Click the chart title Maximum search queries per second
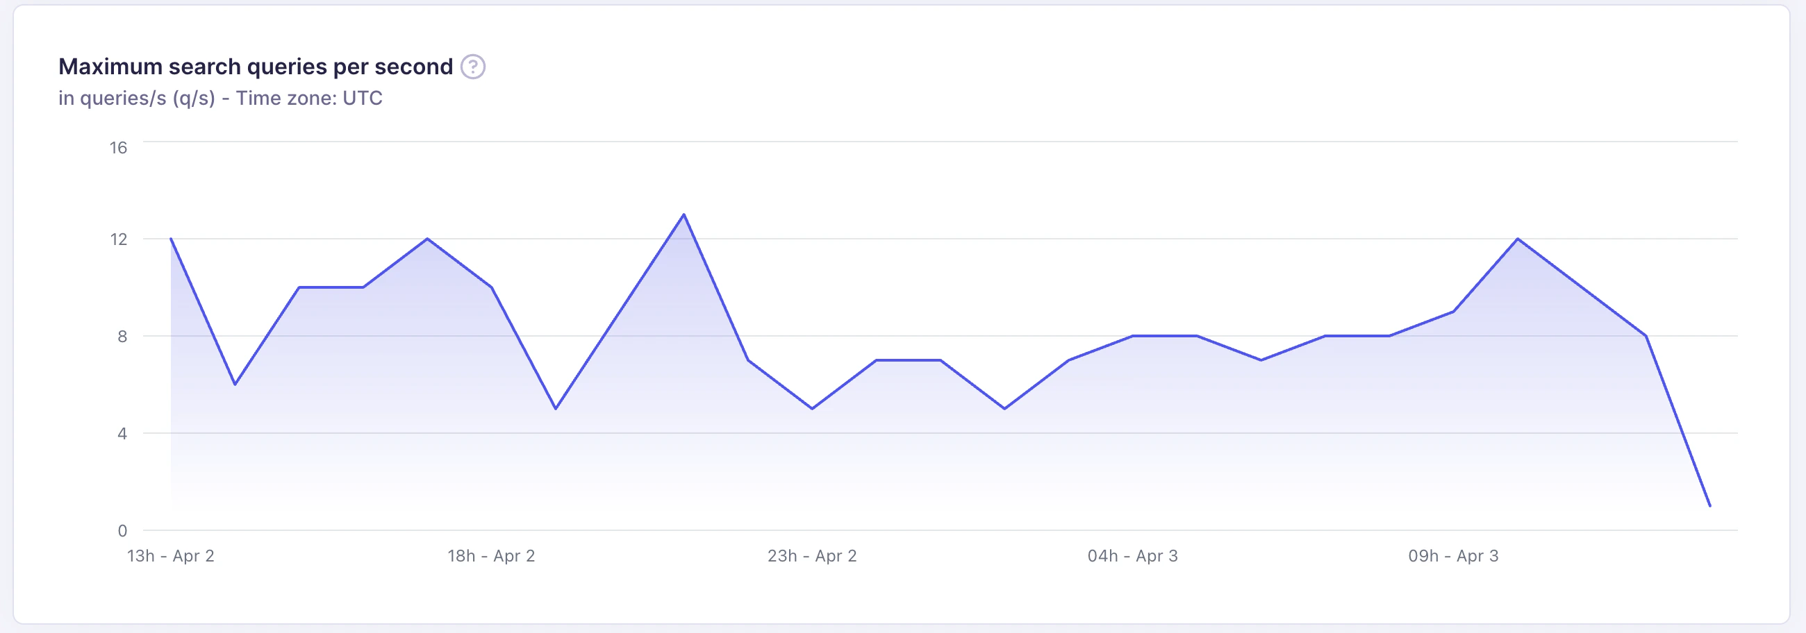This screenshot has width=1806, height=633. pos(256,66)
